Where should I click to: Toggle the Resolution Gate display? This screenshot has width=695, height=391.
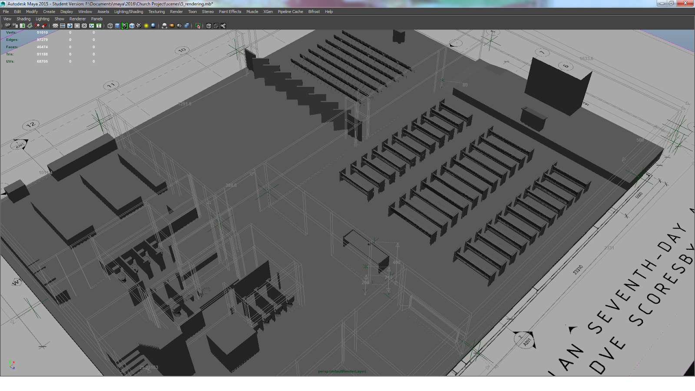[70, 26]
